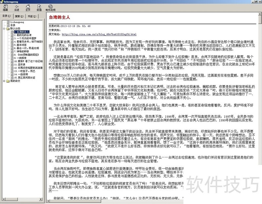The image size is (262, 204).
Task: Click the 默认分类 folder icon
Action: coord(8,28)
